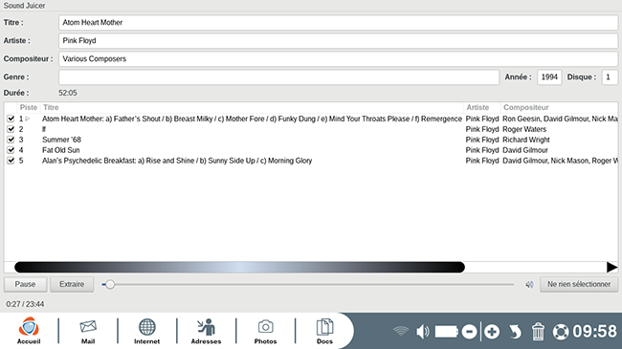Click the taskbar speaker volume icon

pos(422,332)
